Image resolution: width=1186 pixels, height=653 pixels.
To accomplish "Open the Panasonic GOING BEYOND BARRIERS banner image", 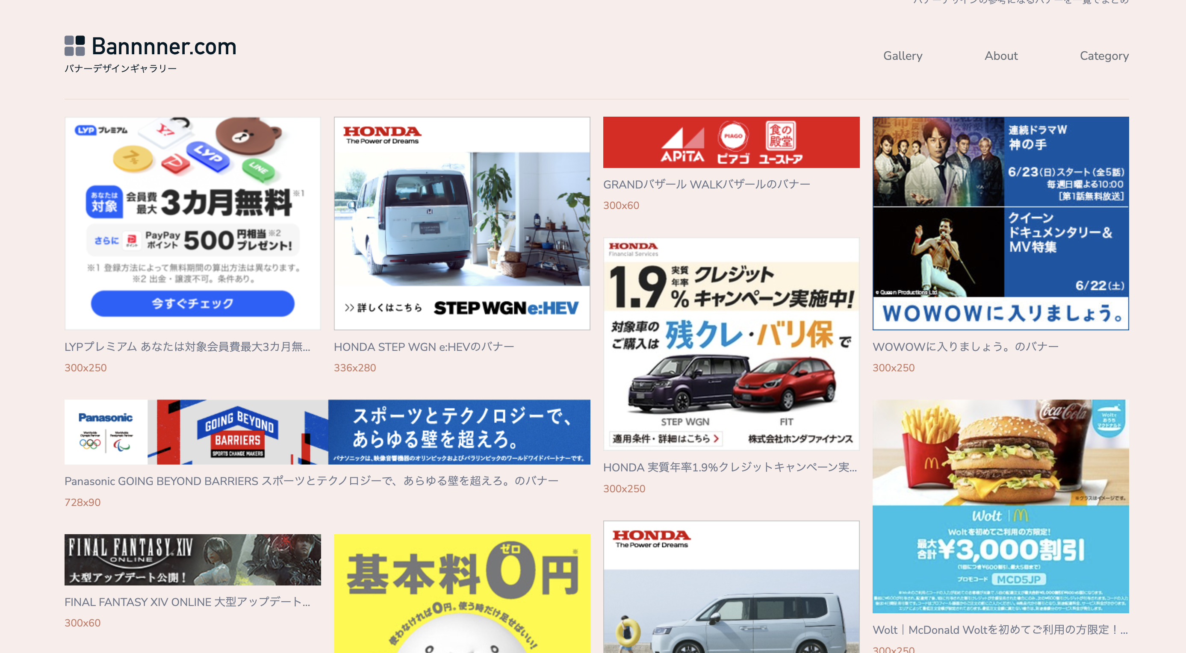I will point(327,432).
